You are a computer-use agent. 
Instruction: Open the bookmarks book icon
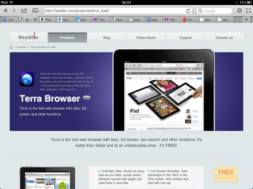(x=35, y=10)
